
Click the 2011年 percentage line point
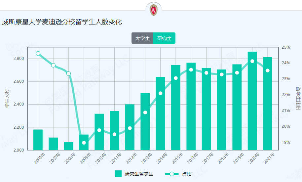115,134
